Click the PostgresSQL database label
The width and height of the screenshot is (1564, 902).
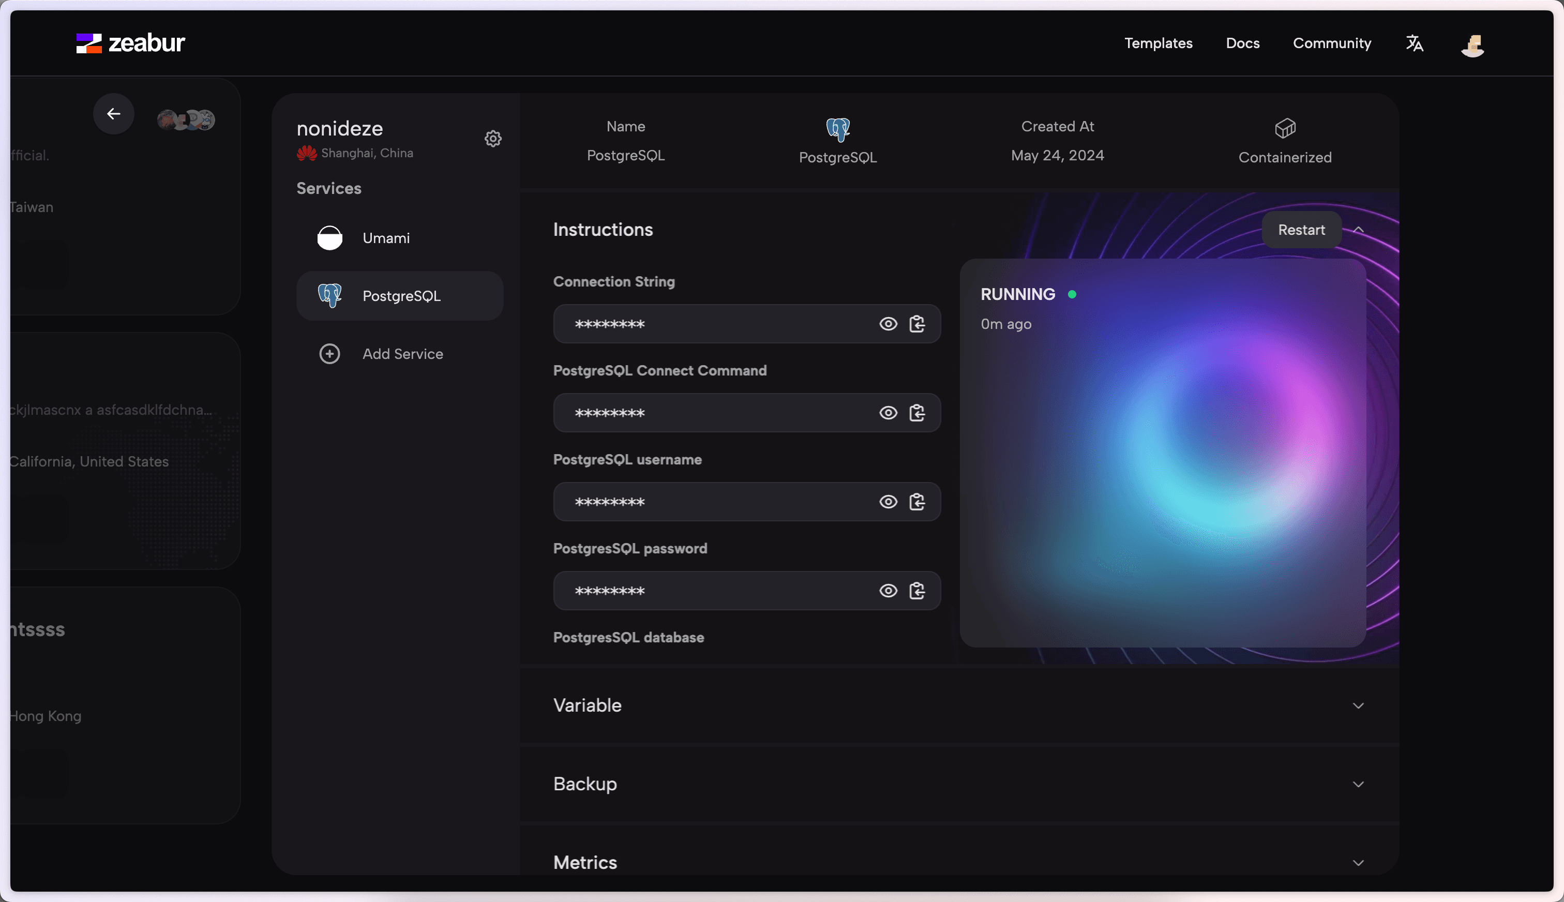pos(628,638)
